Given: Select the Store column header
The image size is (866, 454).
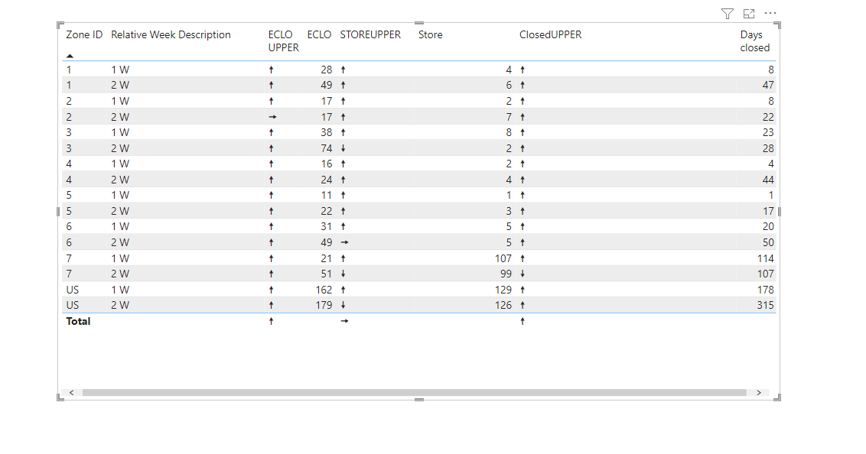Looking at the screenshot, I should coord(430,34).
